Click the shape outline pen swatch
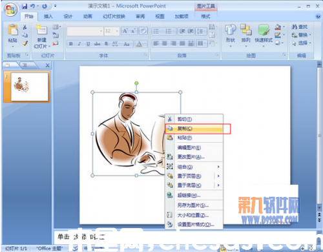 [x=278, y=35]
